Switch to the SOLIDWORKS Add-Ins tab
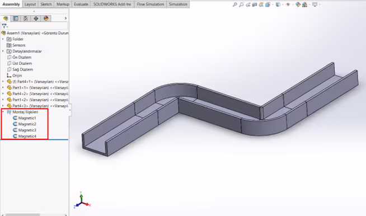Image resolution: width=366 pixels, height=216 pixels. (x=112, y=4)
